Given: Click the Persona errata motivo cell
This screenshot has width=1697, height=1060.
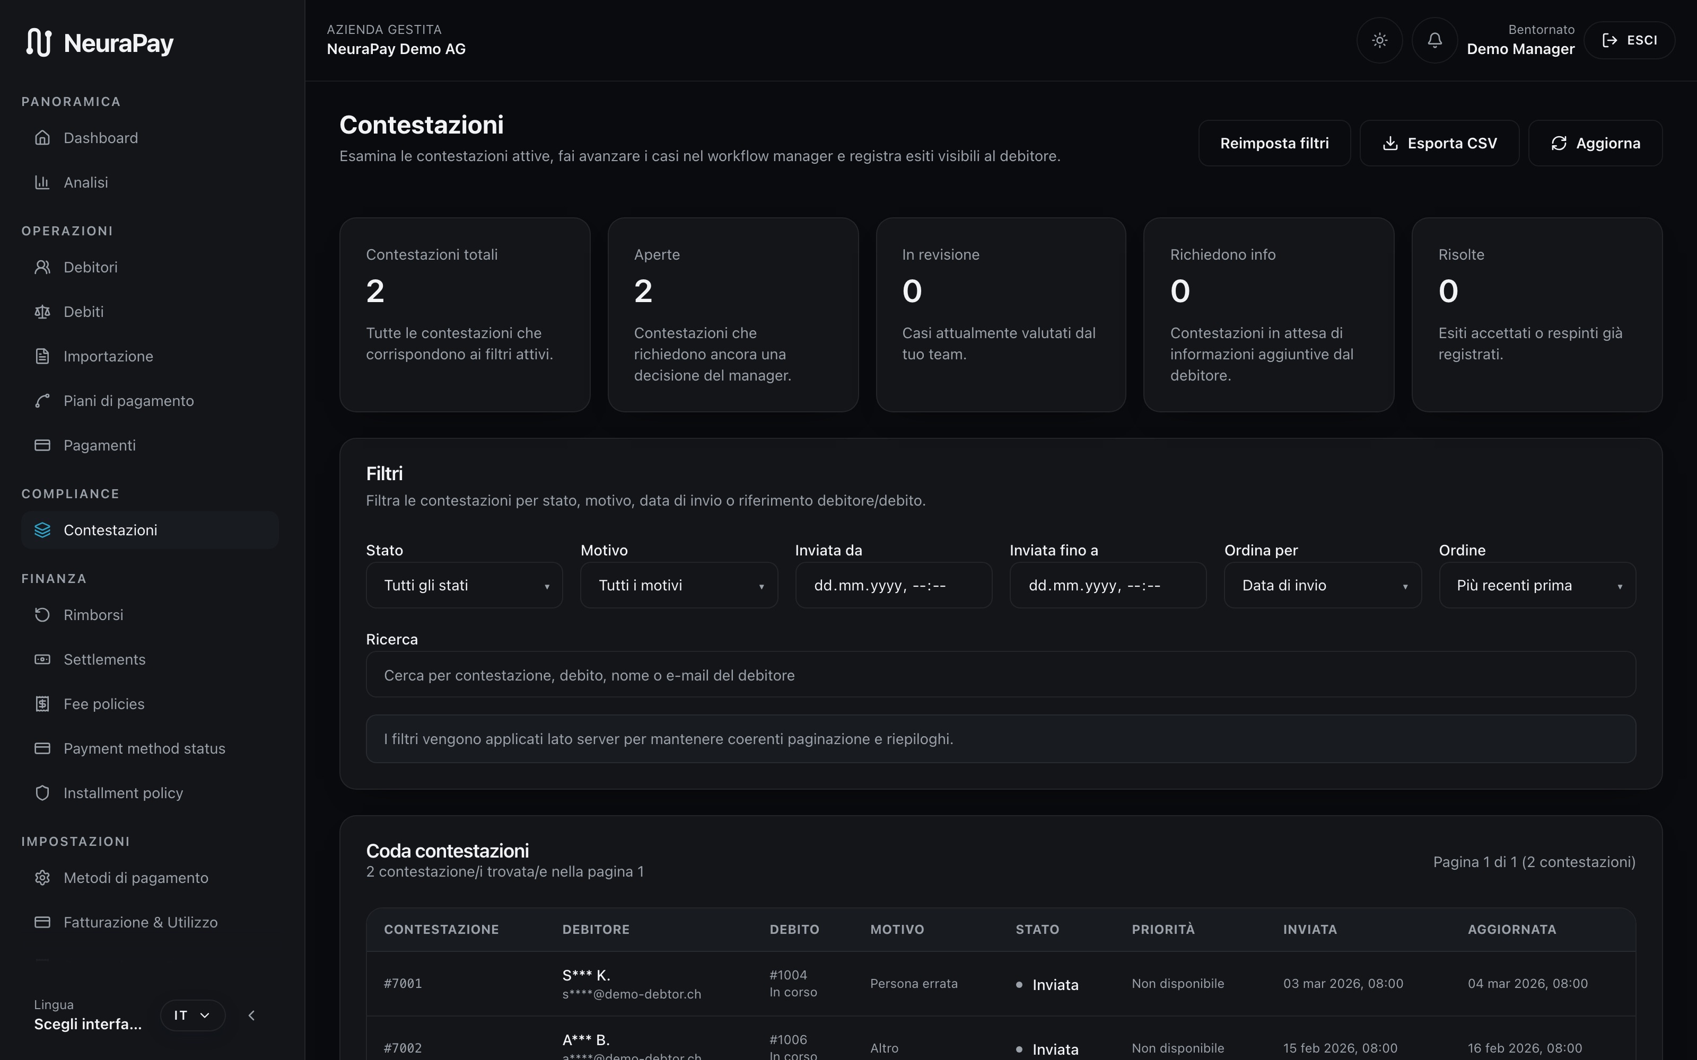Looking at the screenshot, I should click(914, 984).
